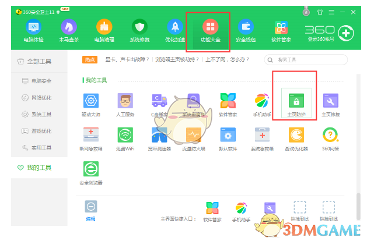Click the 搜索工具 search field
Viewport: 367px width, 241px height.
[x=306, y=60]
